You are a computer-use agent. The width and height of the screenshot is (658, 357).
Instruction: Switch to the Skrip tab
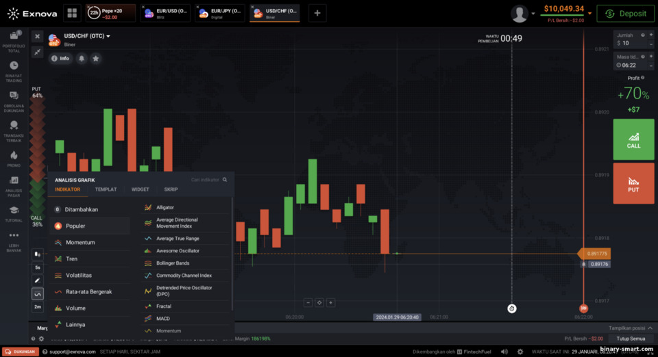coord(171,189)
